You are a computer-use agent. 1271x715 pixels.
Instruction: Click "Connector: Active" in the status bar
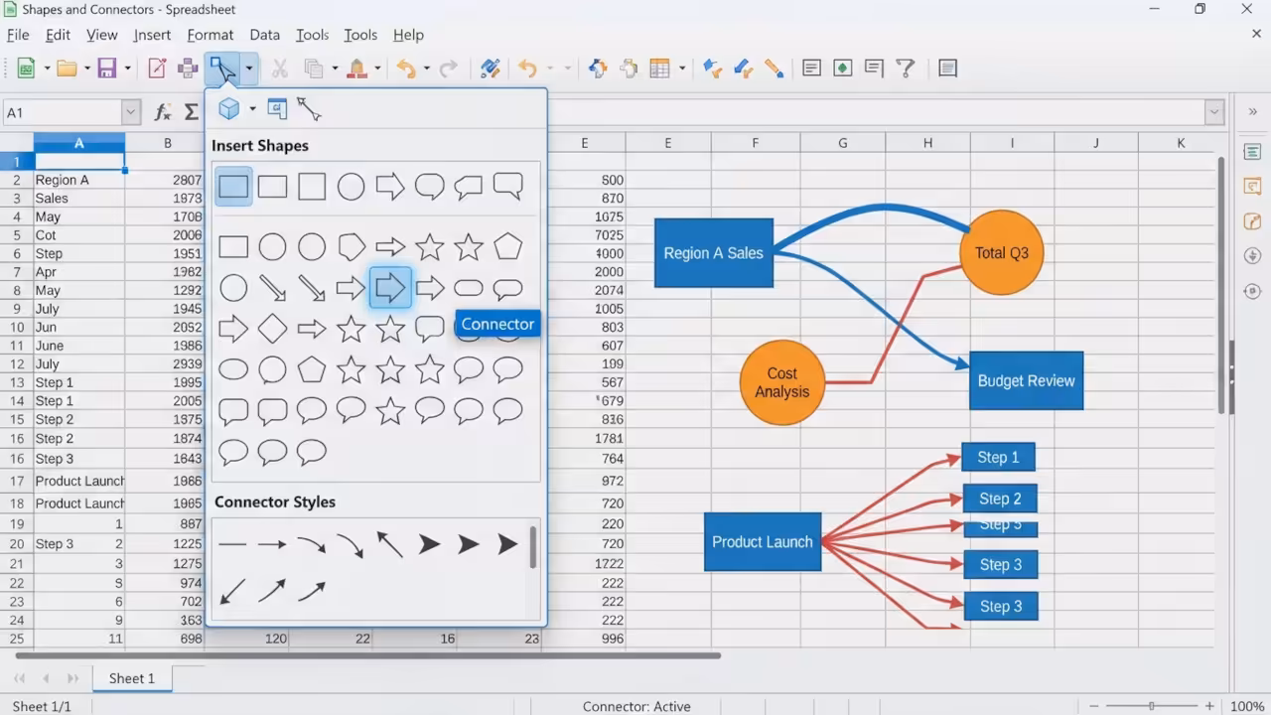(x=636, y=706)
